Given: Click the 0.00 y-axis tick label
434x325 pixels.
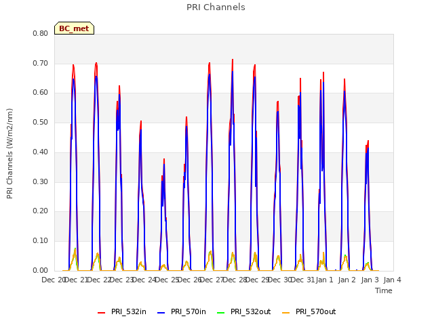Looking at the screenshot, I should [41, 271].
